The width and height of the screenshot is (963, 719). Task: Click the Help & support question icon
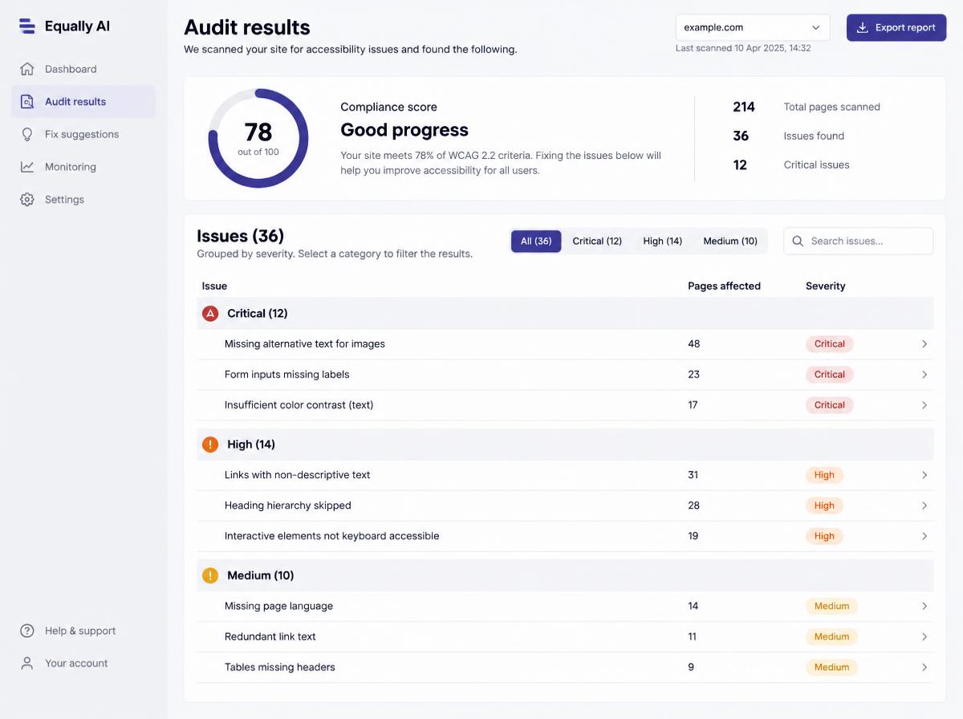coord(27,631)
